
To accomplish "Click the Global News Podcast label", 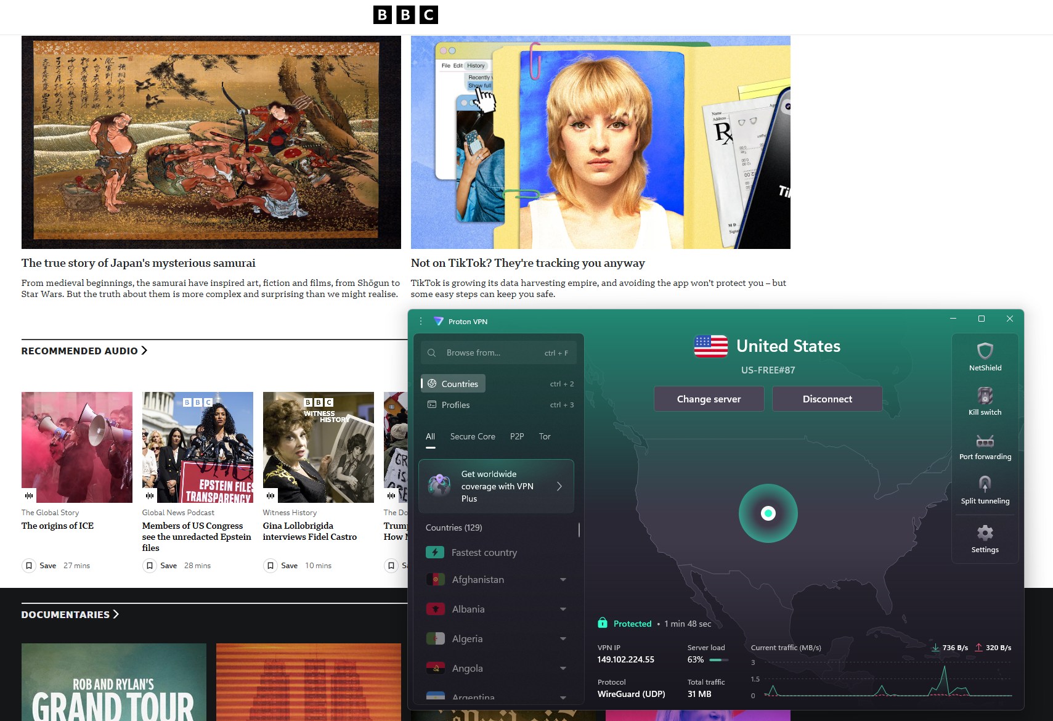I will click(x=178, y=513).
